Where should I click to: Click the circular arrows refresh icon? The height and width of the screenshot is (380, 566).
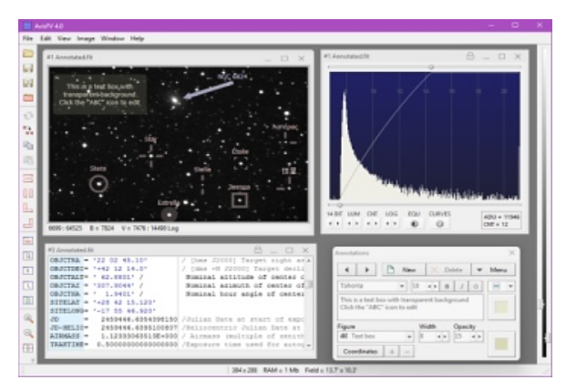click(28, 116)
